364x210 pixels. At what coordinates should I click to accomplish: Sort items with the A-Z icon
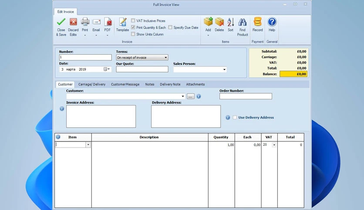point(230,22)
